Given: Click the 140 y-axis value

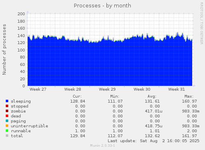Looking at the screenshot, I should [x=21, y=35].
